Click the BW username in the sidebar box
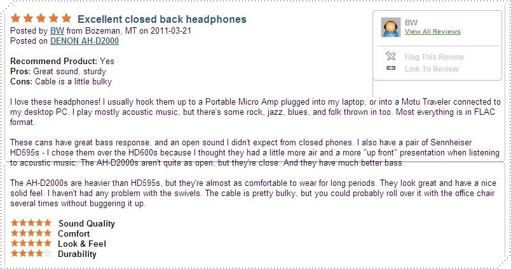This screenshot has height=269, width=511. [x=411, y=22]
